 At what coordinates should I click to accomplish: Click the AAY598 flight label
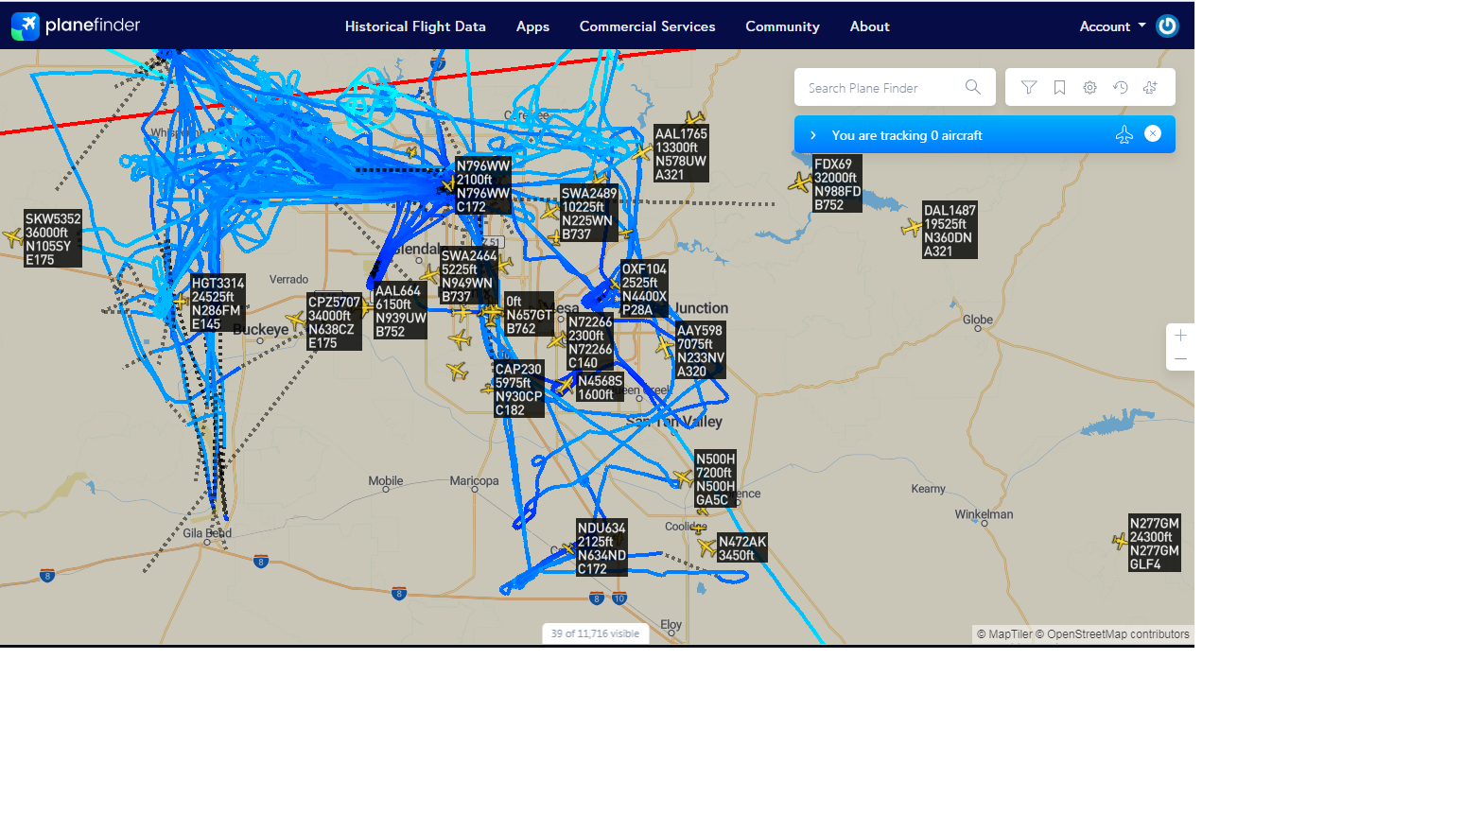(701, 351)
